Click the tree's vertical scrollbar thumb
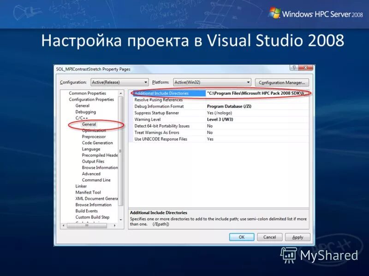This screenshot has width=369, height=276. [121, 151]
